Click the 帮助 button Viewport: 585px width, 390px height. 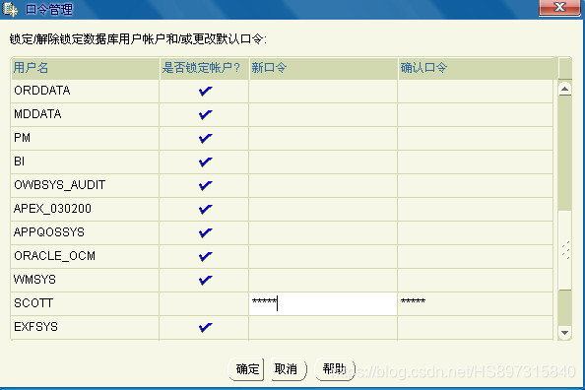pyautogui.click(x=334, y=369)
